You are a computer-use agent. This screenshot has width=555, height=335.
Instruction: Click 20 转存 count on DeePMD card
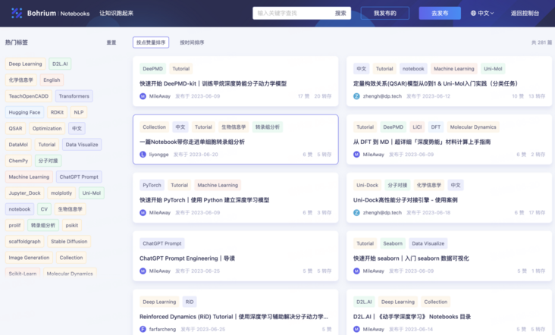(322, 96)
